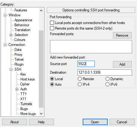Expand the Auth tree node

tap(17, 89)
